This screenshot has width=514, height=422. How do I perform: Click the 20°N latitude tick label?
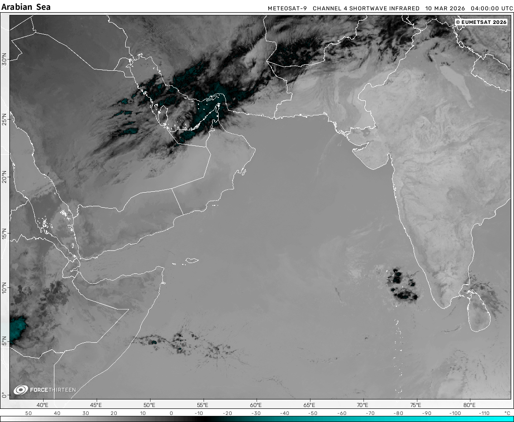(x=4, y=179)
